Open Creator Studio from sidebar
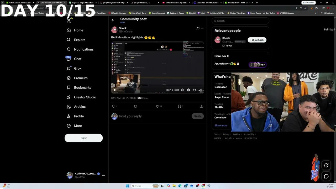This screenshot has height=189, width=336. pos(81,97)
